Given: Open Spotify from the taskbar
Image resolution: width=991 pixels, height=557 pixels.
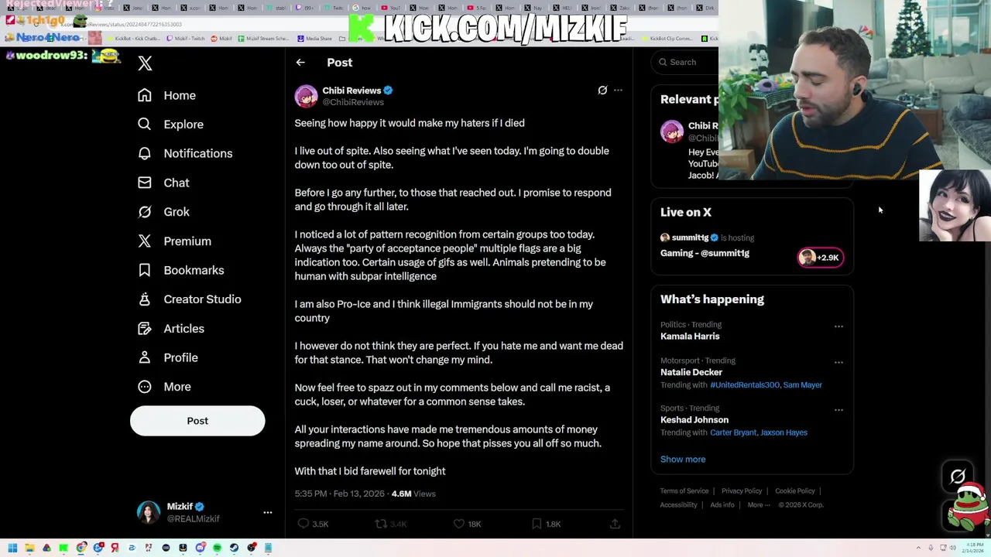Looking at the screenshot, I should pos(217,548).
